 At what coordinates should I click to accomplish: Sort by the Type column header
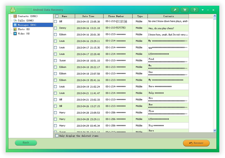(x=140, y=16)
